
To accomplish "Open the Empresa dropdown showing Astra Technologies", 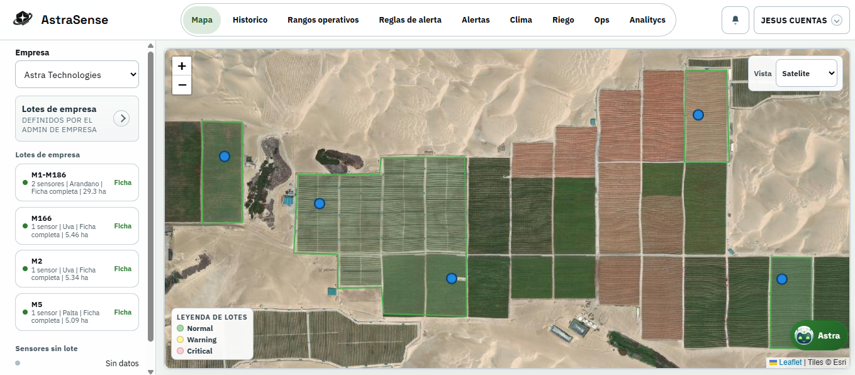I will 76,74.
